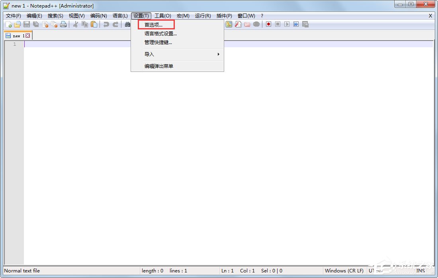This screenshot has height=278, width=438.
Task: Paste clipboard contents with the paste icon
Action: point(94,24)
